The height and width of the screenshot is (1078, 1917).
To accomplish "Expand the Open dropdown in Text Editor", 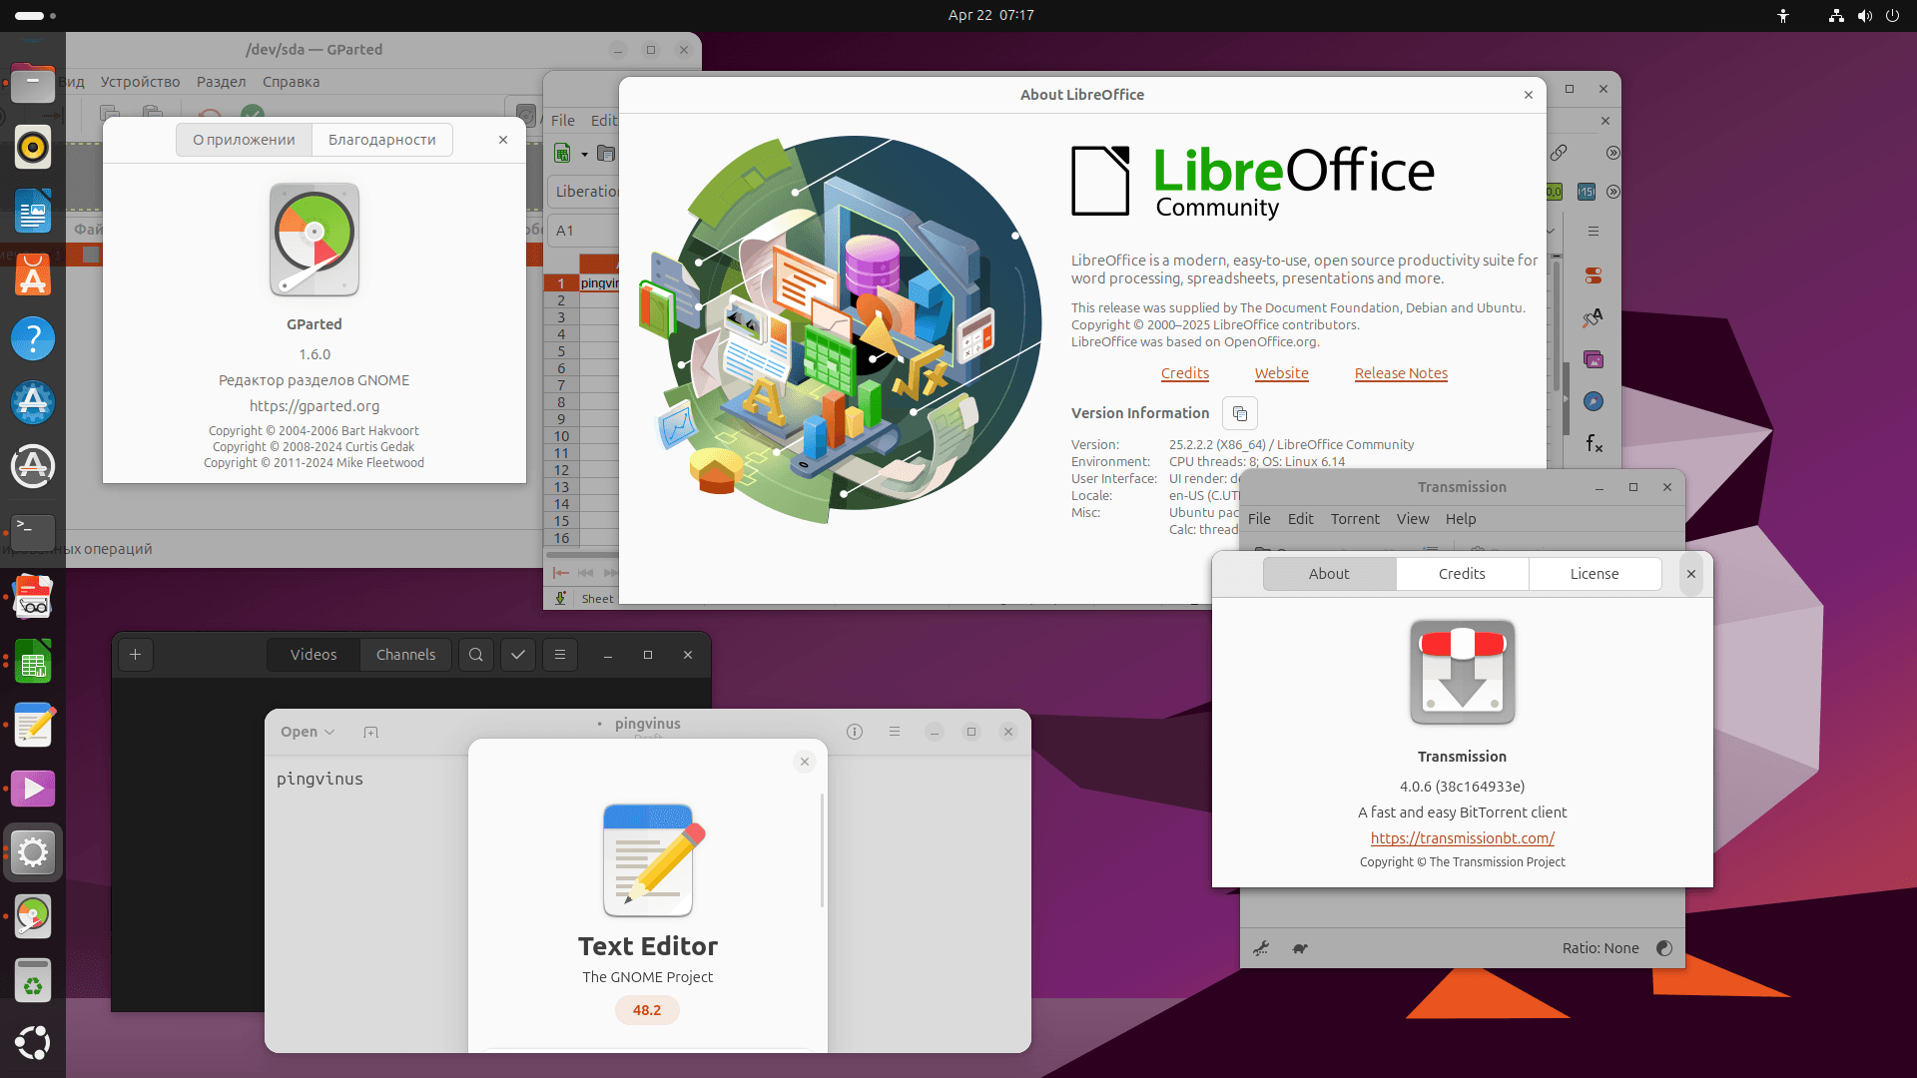I will pyautogui.click(x=308, y=732).
